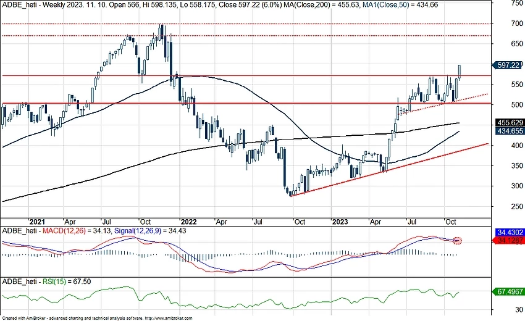Click the 500 price axis label
The width and height of the screenshot is (525, 321).
point(517,105)
